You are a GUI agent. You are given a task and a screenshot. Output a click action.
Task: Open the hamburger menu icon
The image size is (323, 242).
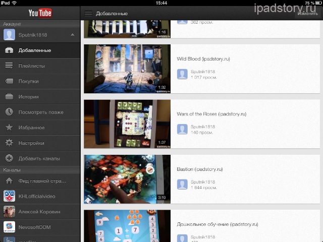coord(88,14)
